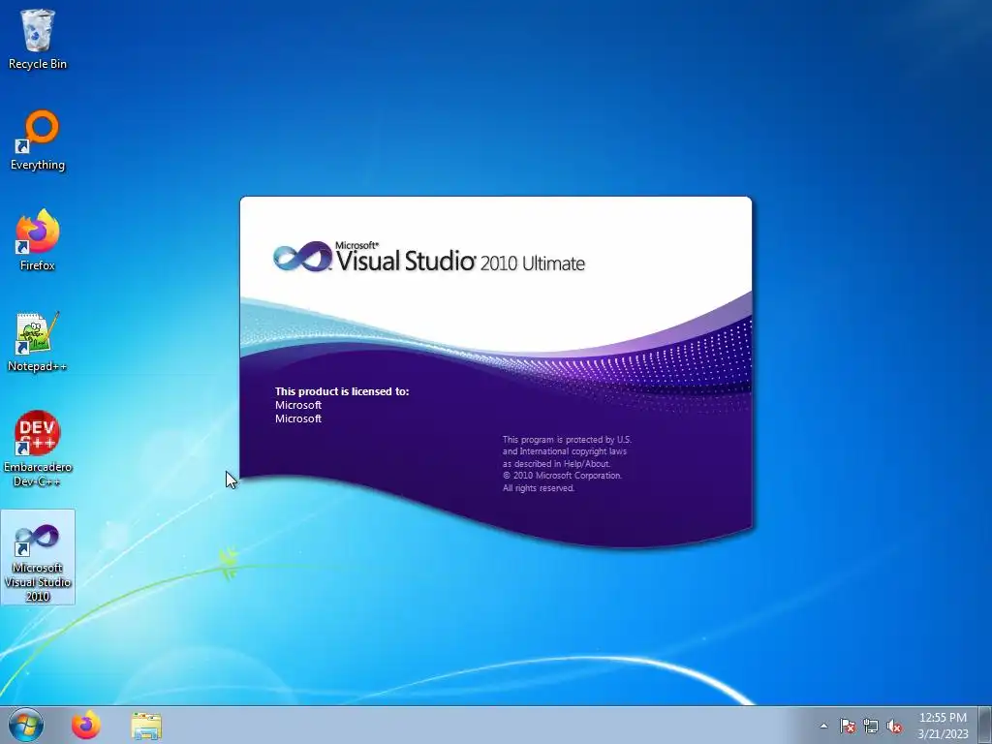This screenshot has height=744, width=992.
Task: Open the network status tray icon
Action: pos(871,726)
